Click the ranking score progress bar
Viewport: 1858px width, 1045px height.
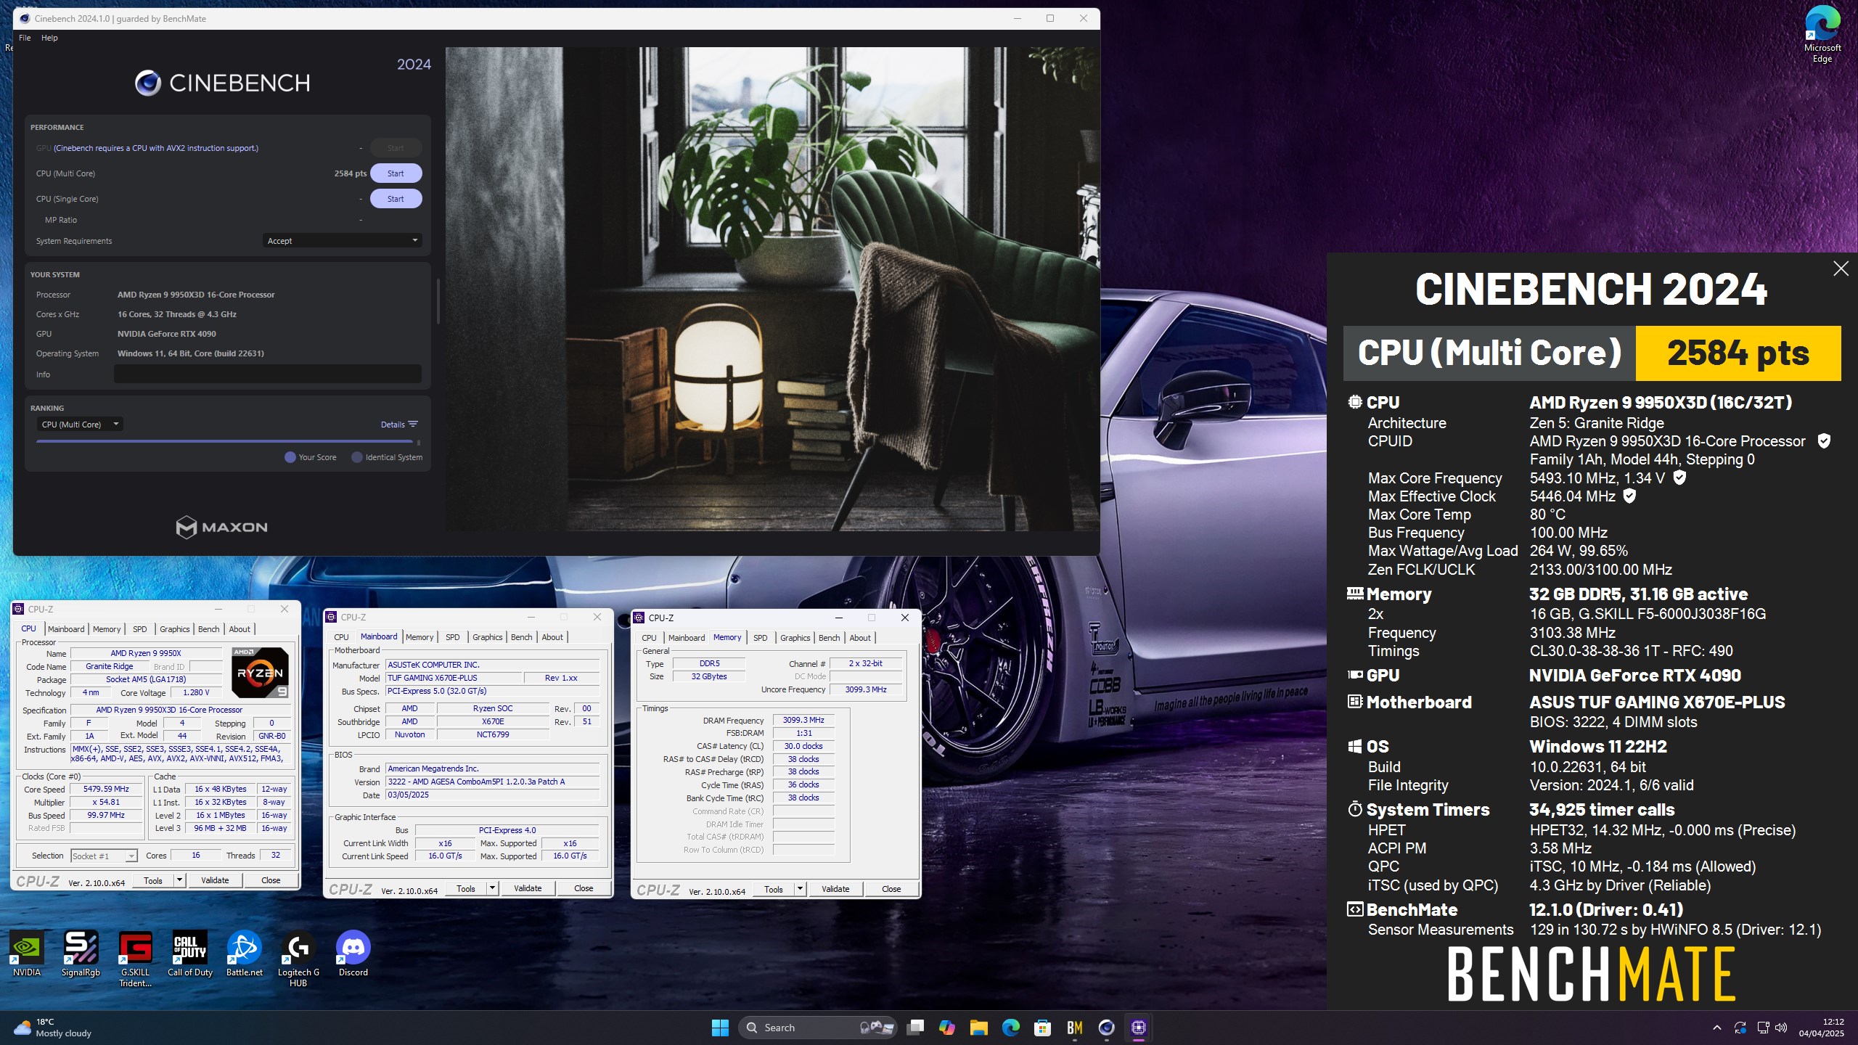pos(225,441)
